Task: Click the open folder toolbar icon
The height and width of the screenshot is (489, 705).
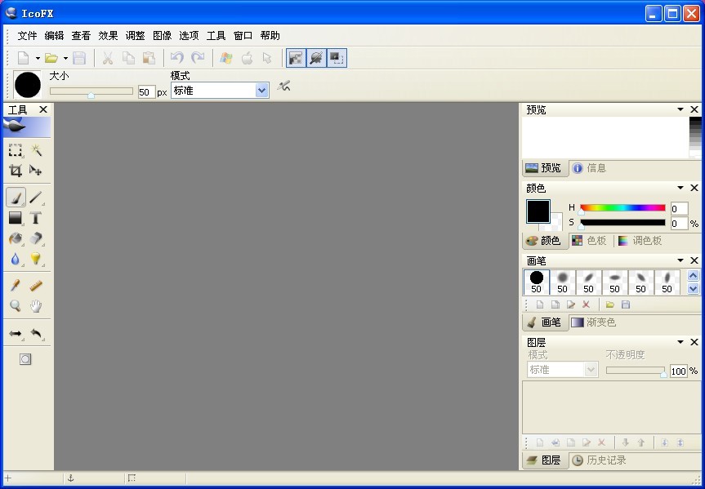Action: (x=51, y=58)
